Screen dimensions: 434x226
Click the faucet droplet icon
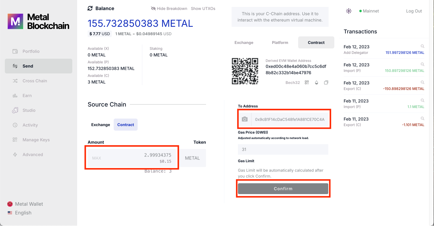pyautogui.click(x=316, y=82)
